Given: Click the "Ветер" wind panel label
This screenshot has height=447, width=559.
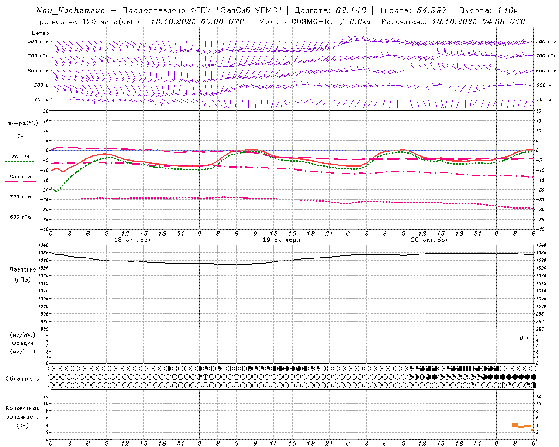Looking at the screenshot, I should pyautogui.click(x=41, y=33).
